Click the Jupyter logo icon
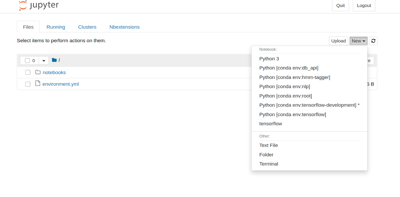The image size is (400, 197). [23, 5]
